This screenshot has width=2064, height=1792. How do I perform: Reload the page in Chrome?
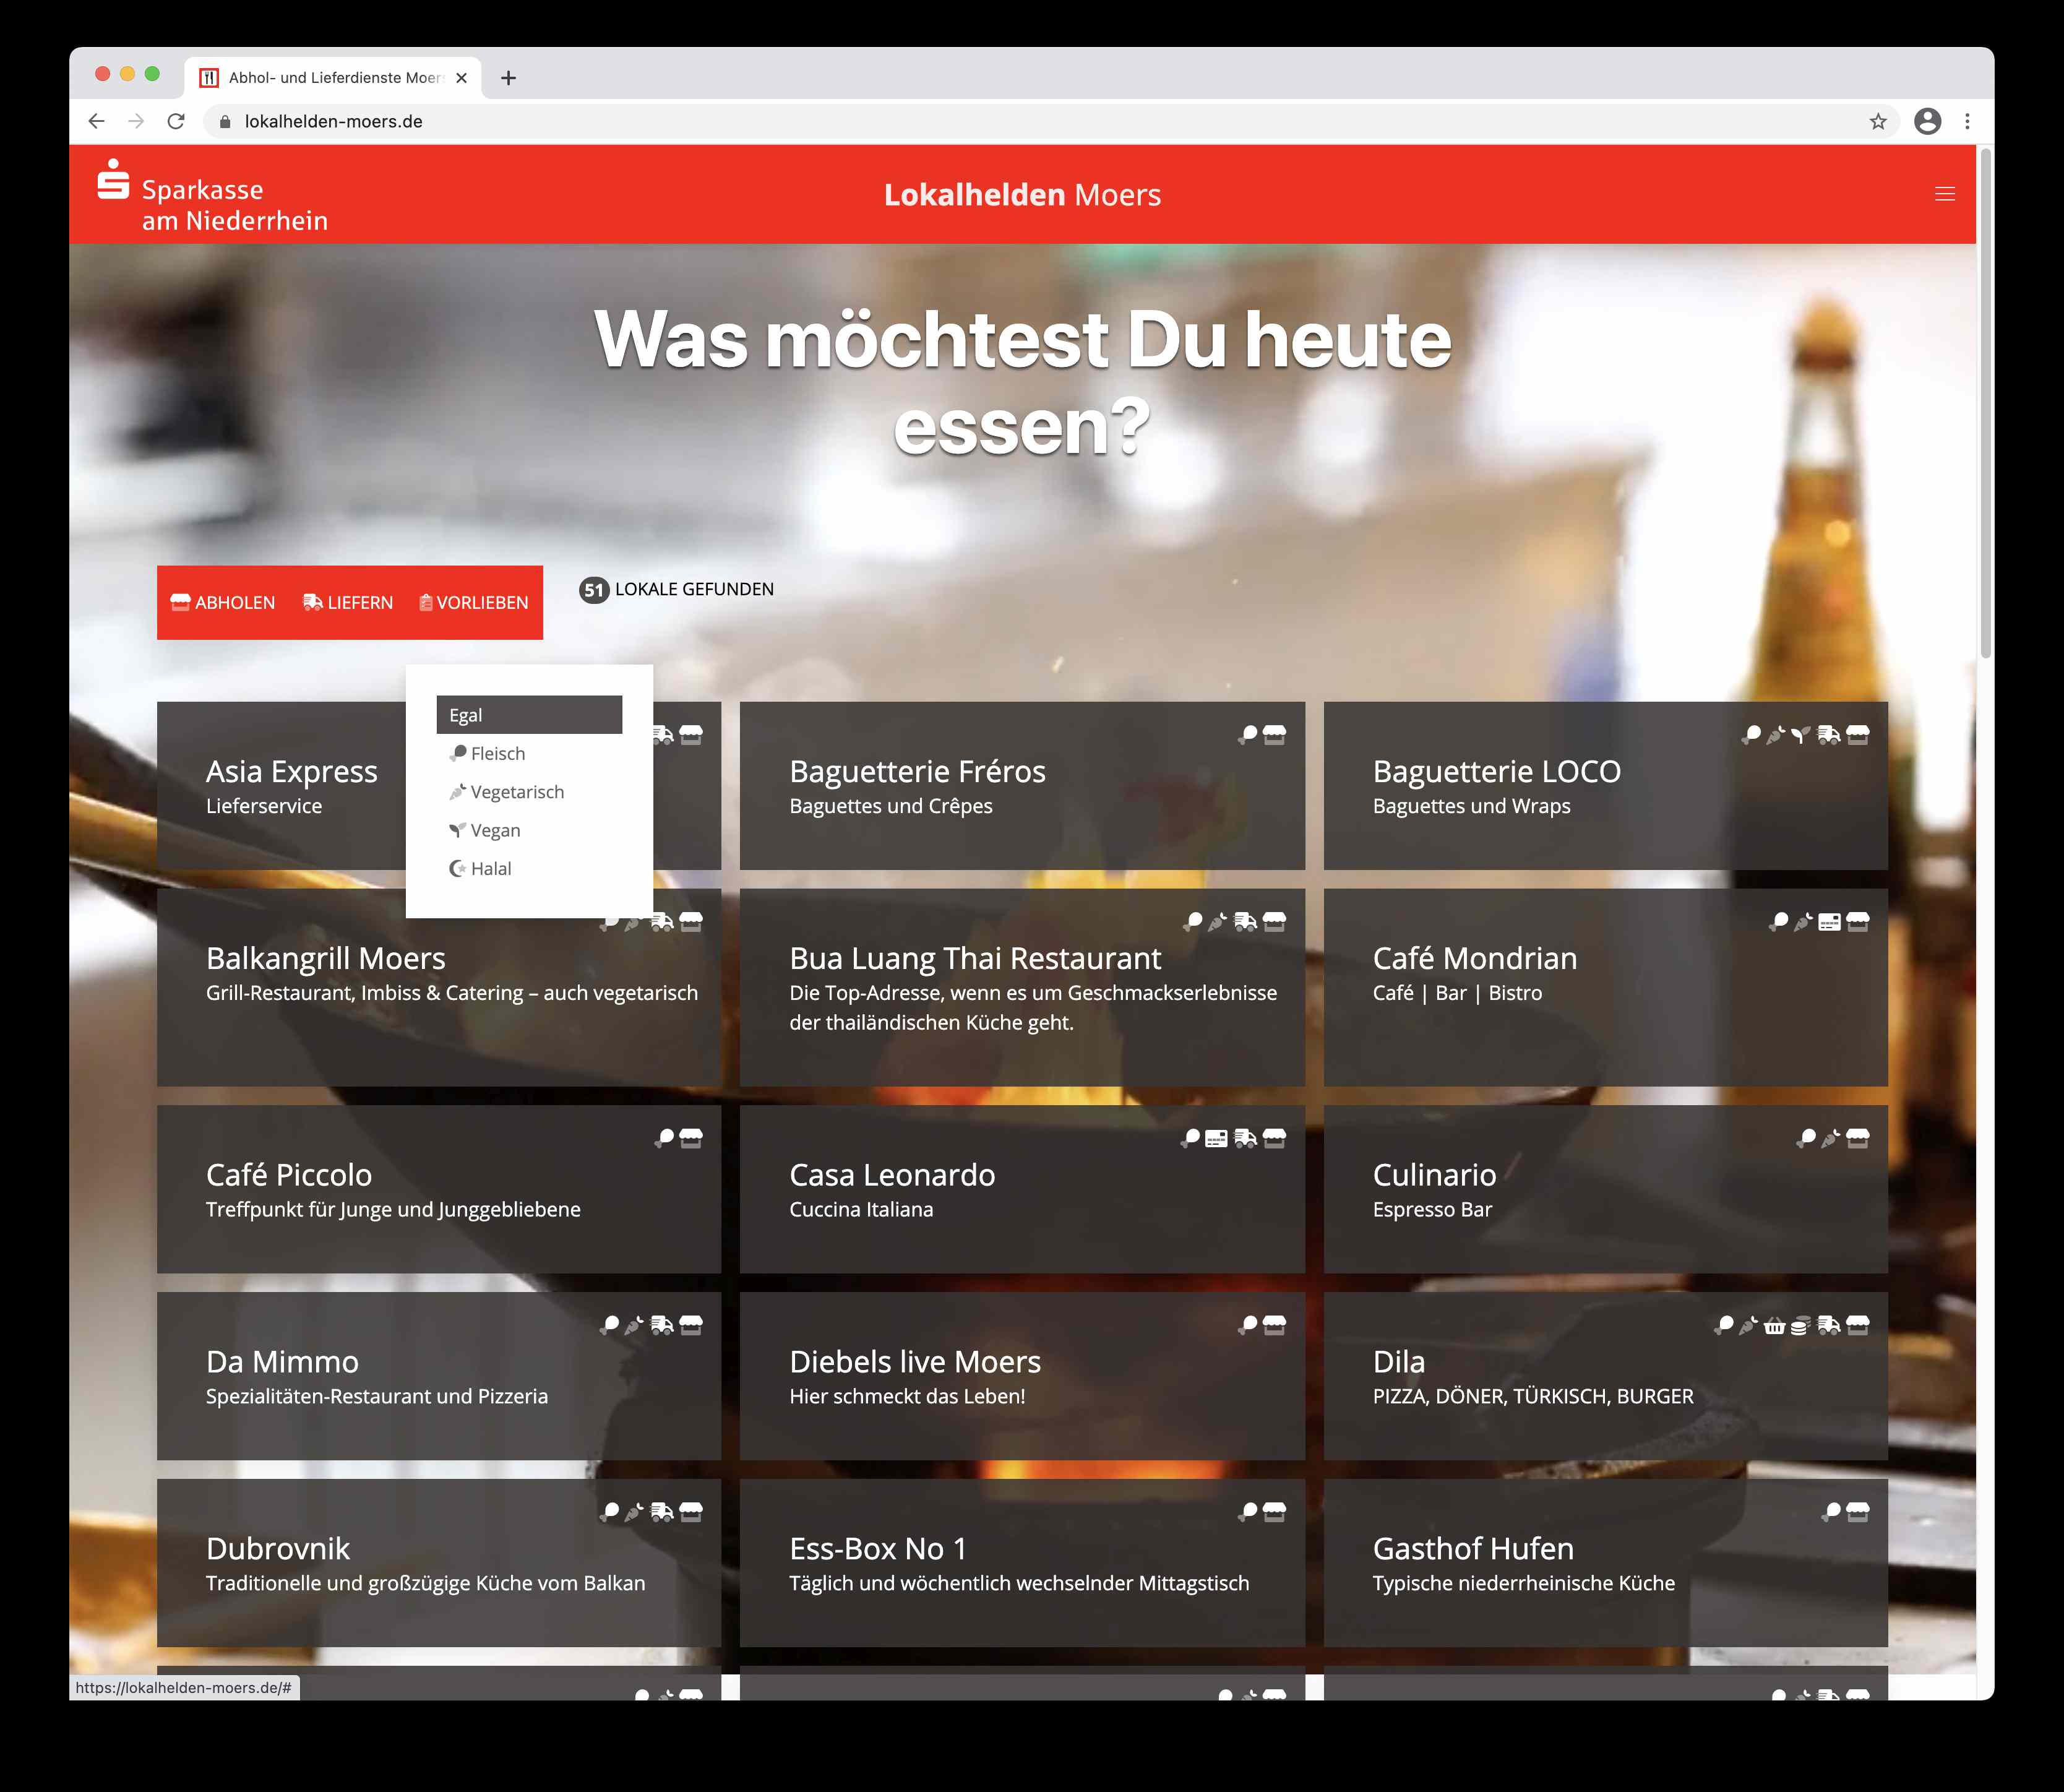(176, 121)
